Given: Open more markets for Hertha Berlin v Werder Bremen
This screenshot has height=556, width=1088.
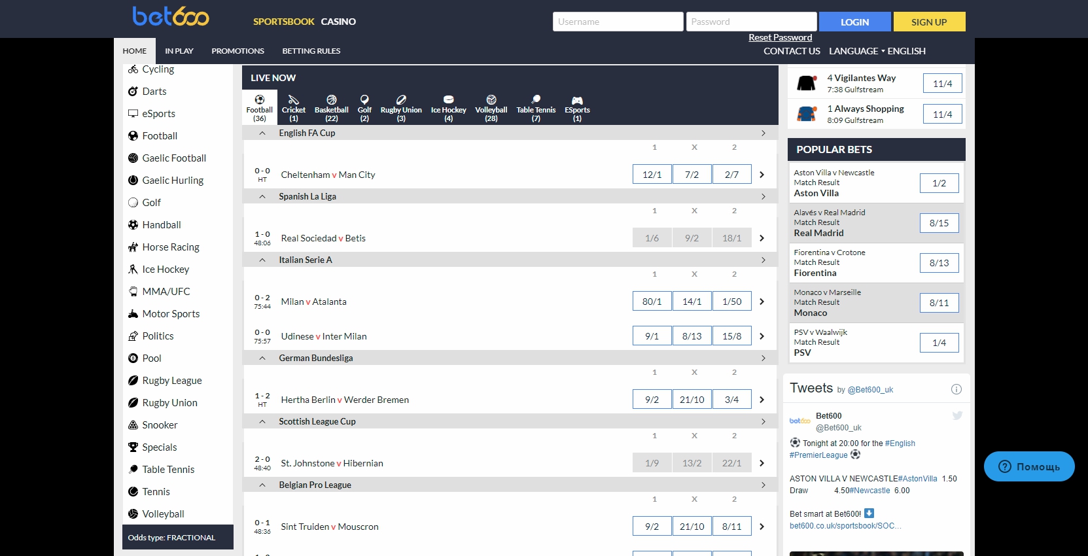Looking at the screenshot, I should coord(762,400).
